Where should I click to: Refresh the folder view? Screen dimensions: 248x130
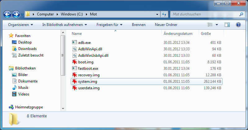[164, 14]
